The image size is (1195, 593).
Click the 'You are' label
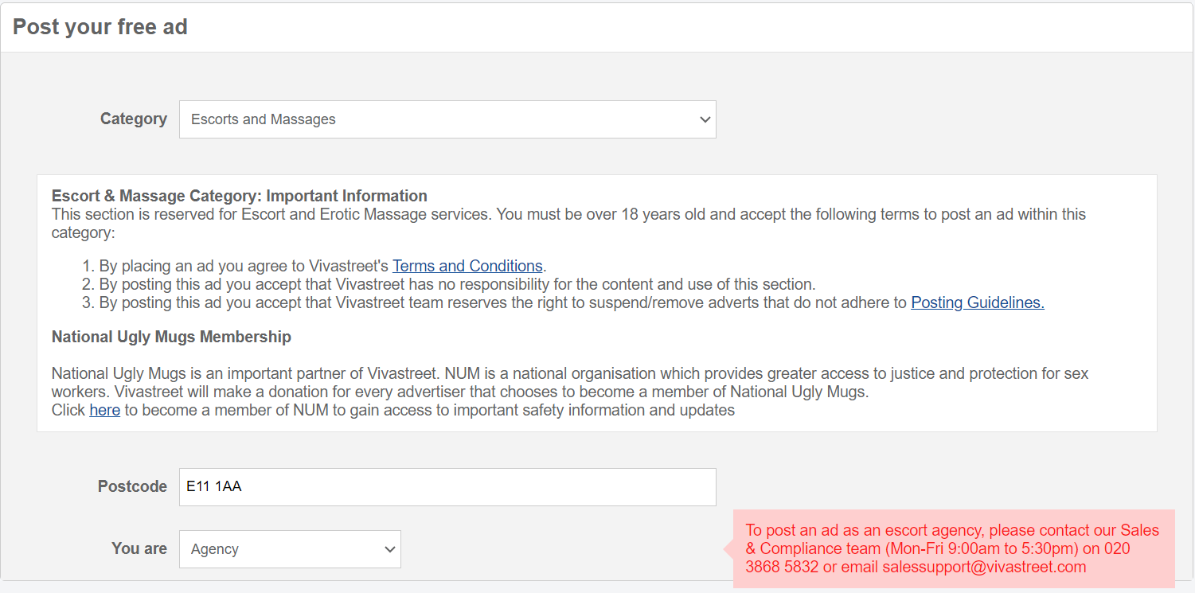139,548
